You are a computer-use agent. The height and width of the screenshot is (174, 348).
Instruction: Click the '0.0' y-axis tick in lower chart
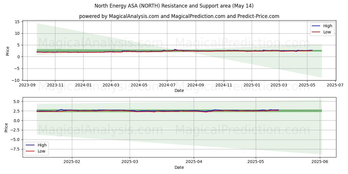tap(16, 121)
